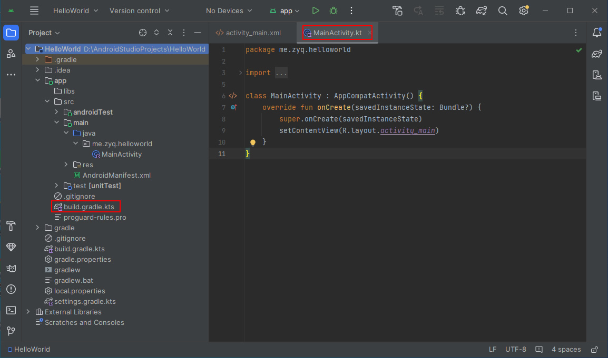Screen dimensions: 608x358
Task: Click 4 spaces indent setting
Action: (x=566, y=350)
